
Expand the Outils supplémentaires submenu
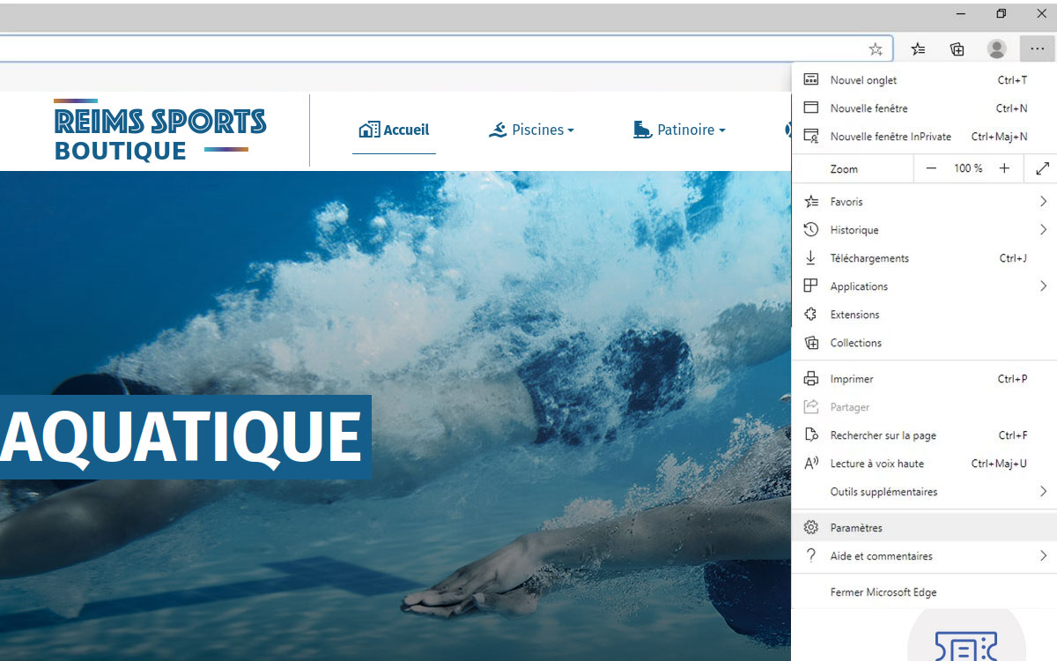(925, 492)
